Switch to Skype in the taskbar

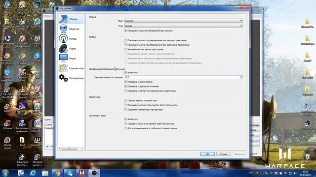(x=70, y=173)
